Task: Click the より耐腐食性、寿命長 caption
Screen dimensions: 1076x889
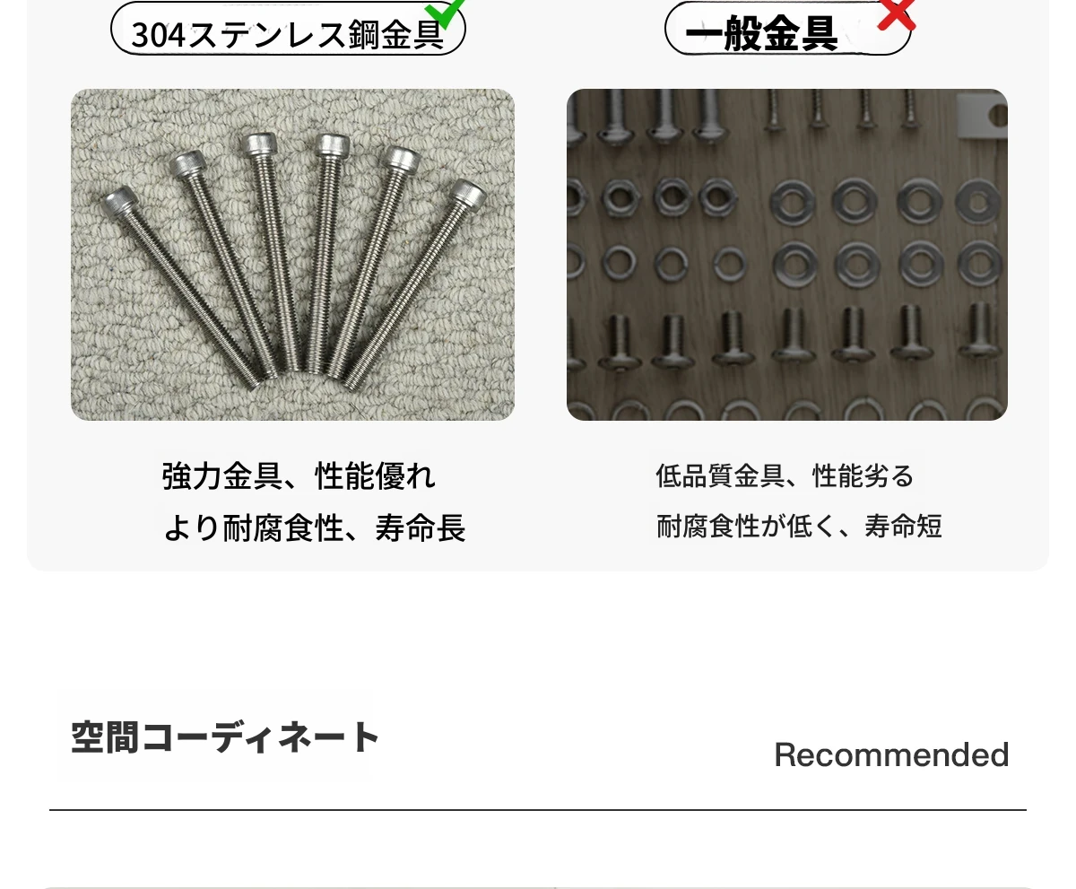Action: click(x=314, y=528)
